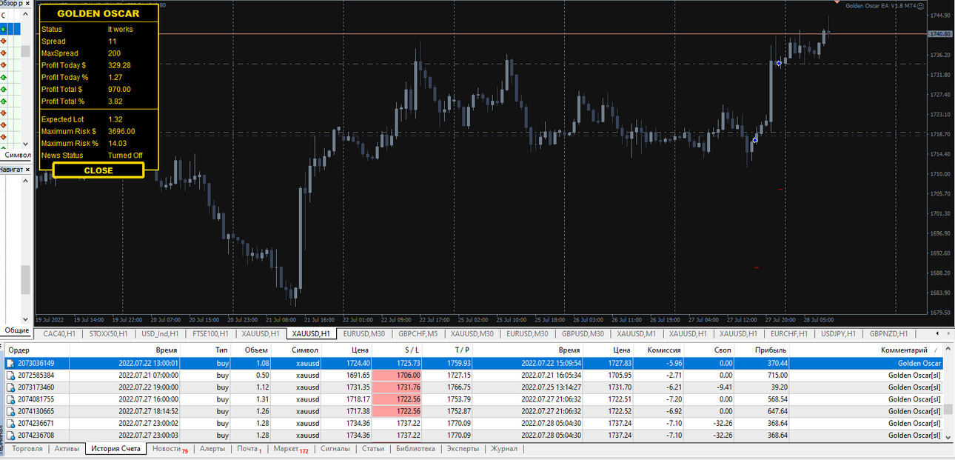Click order icon for ticket 2074130665
Viewport: 955px width, 460px height.
(x=10, y=411)
